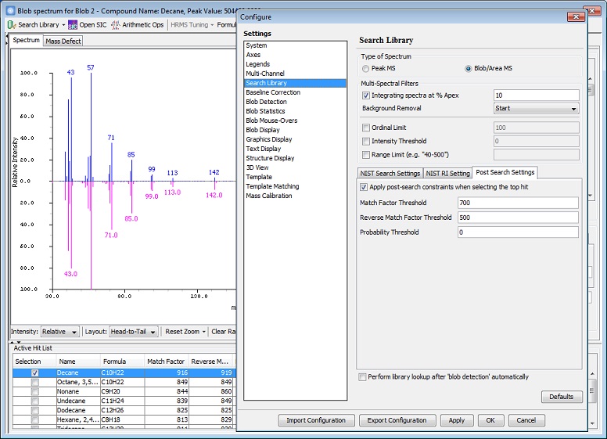Open the Arithmetic Ops tool icon

[x=116, y=25]
